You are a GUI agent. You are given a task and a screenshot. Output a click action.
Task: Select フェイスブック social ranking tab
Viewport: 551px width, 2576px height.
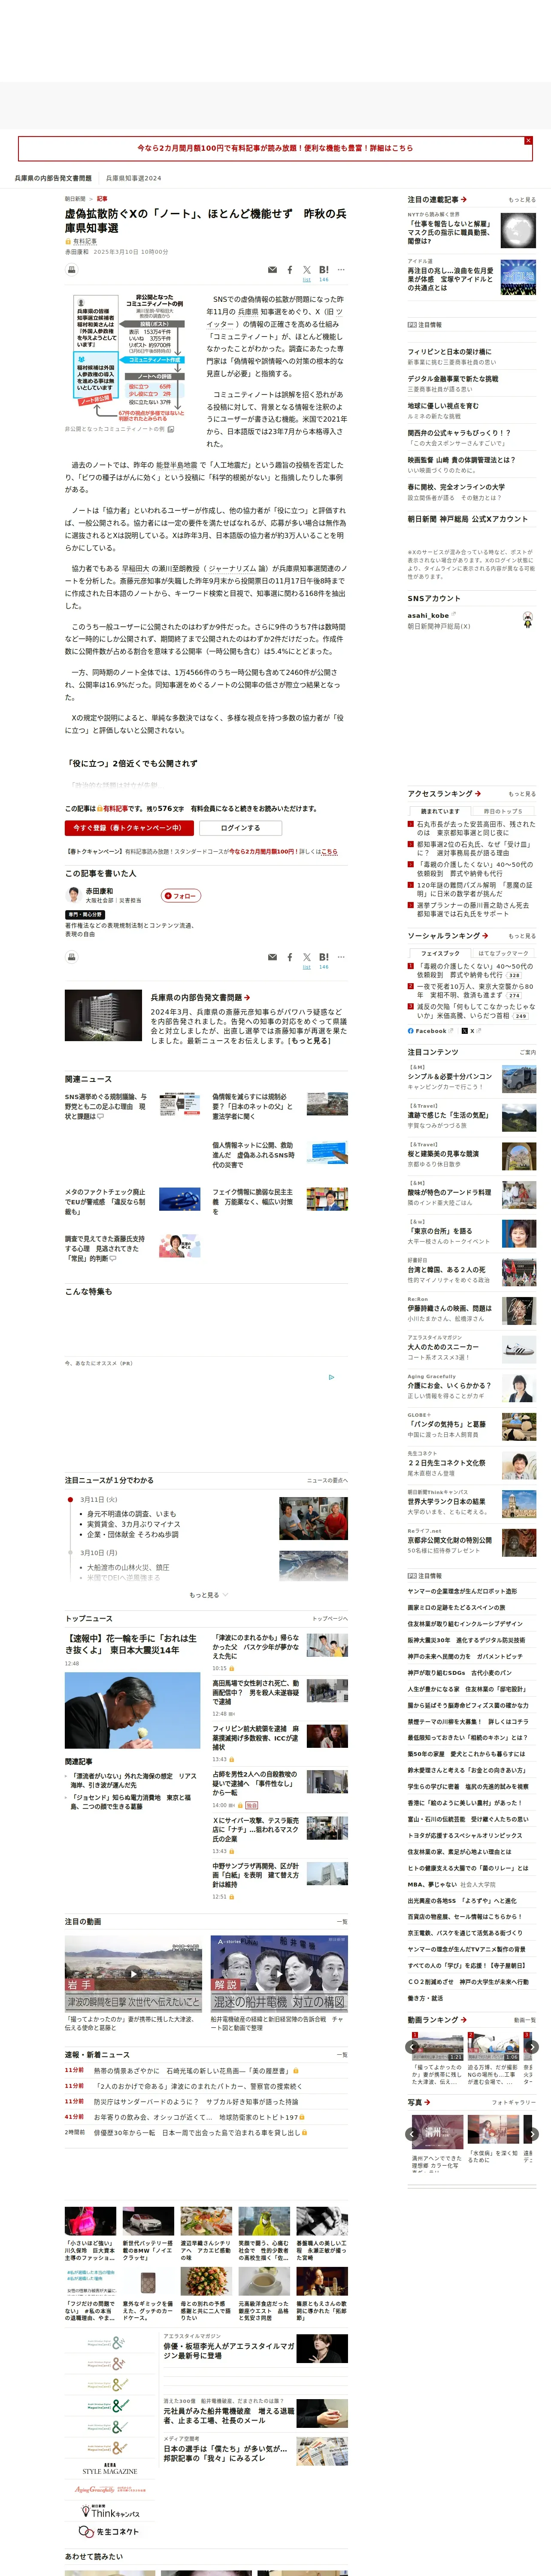[440, 953]
